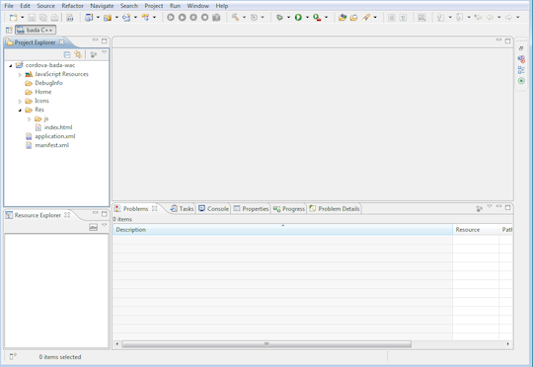This screenshot has height=367, width=533.
Task: Click the Run green play toolbar icon
Action: coord(298,18)
